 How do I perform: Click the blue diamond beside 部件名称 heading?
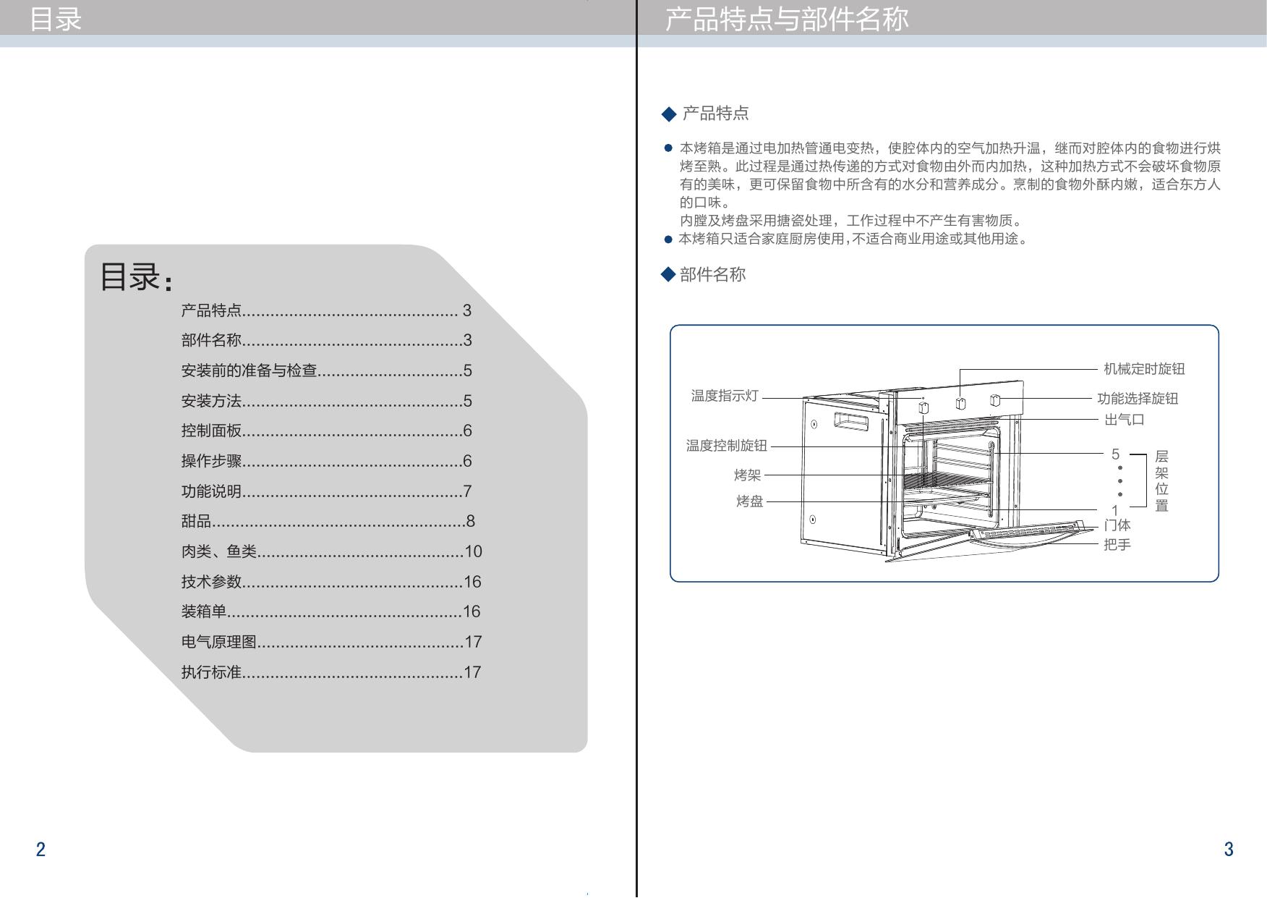(x=667, y=274)
